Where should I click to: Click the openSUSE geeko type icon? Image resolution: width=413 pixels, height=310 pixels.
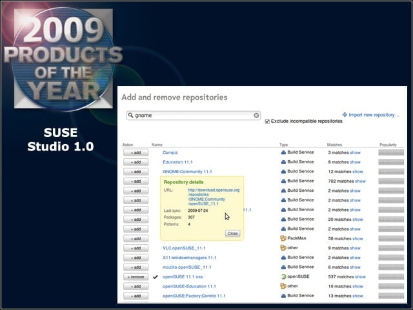coord(283,276)
